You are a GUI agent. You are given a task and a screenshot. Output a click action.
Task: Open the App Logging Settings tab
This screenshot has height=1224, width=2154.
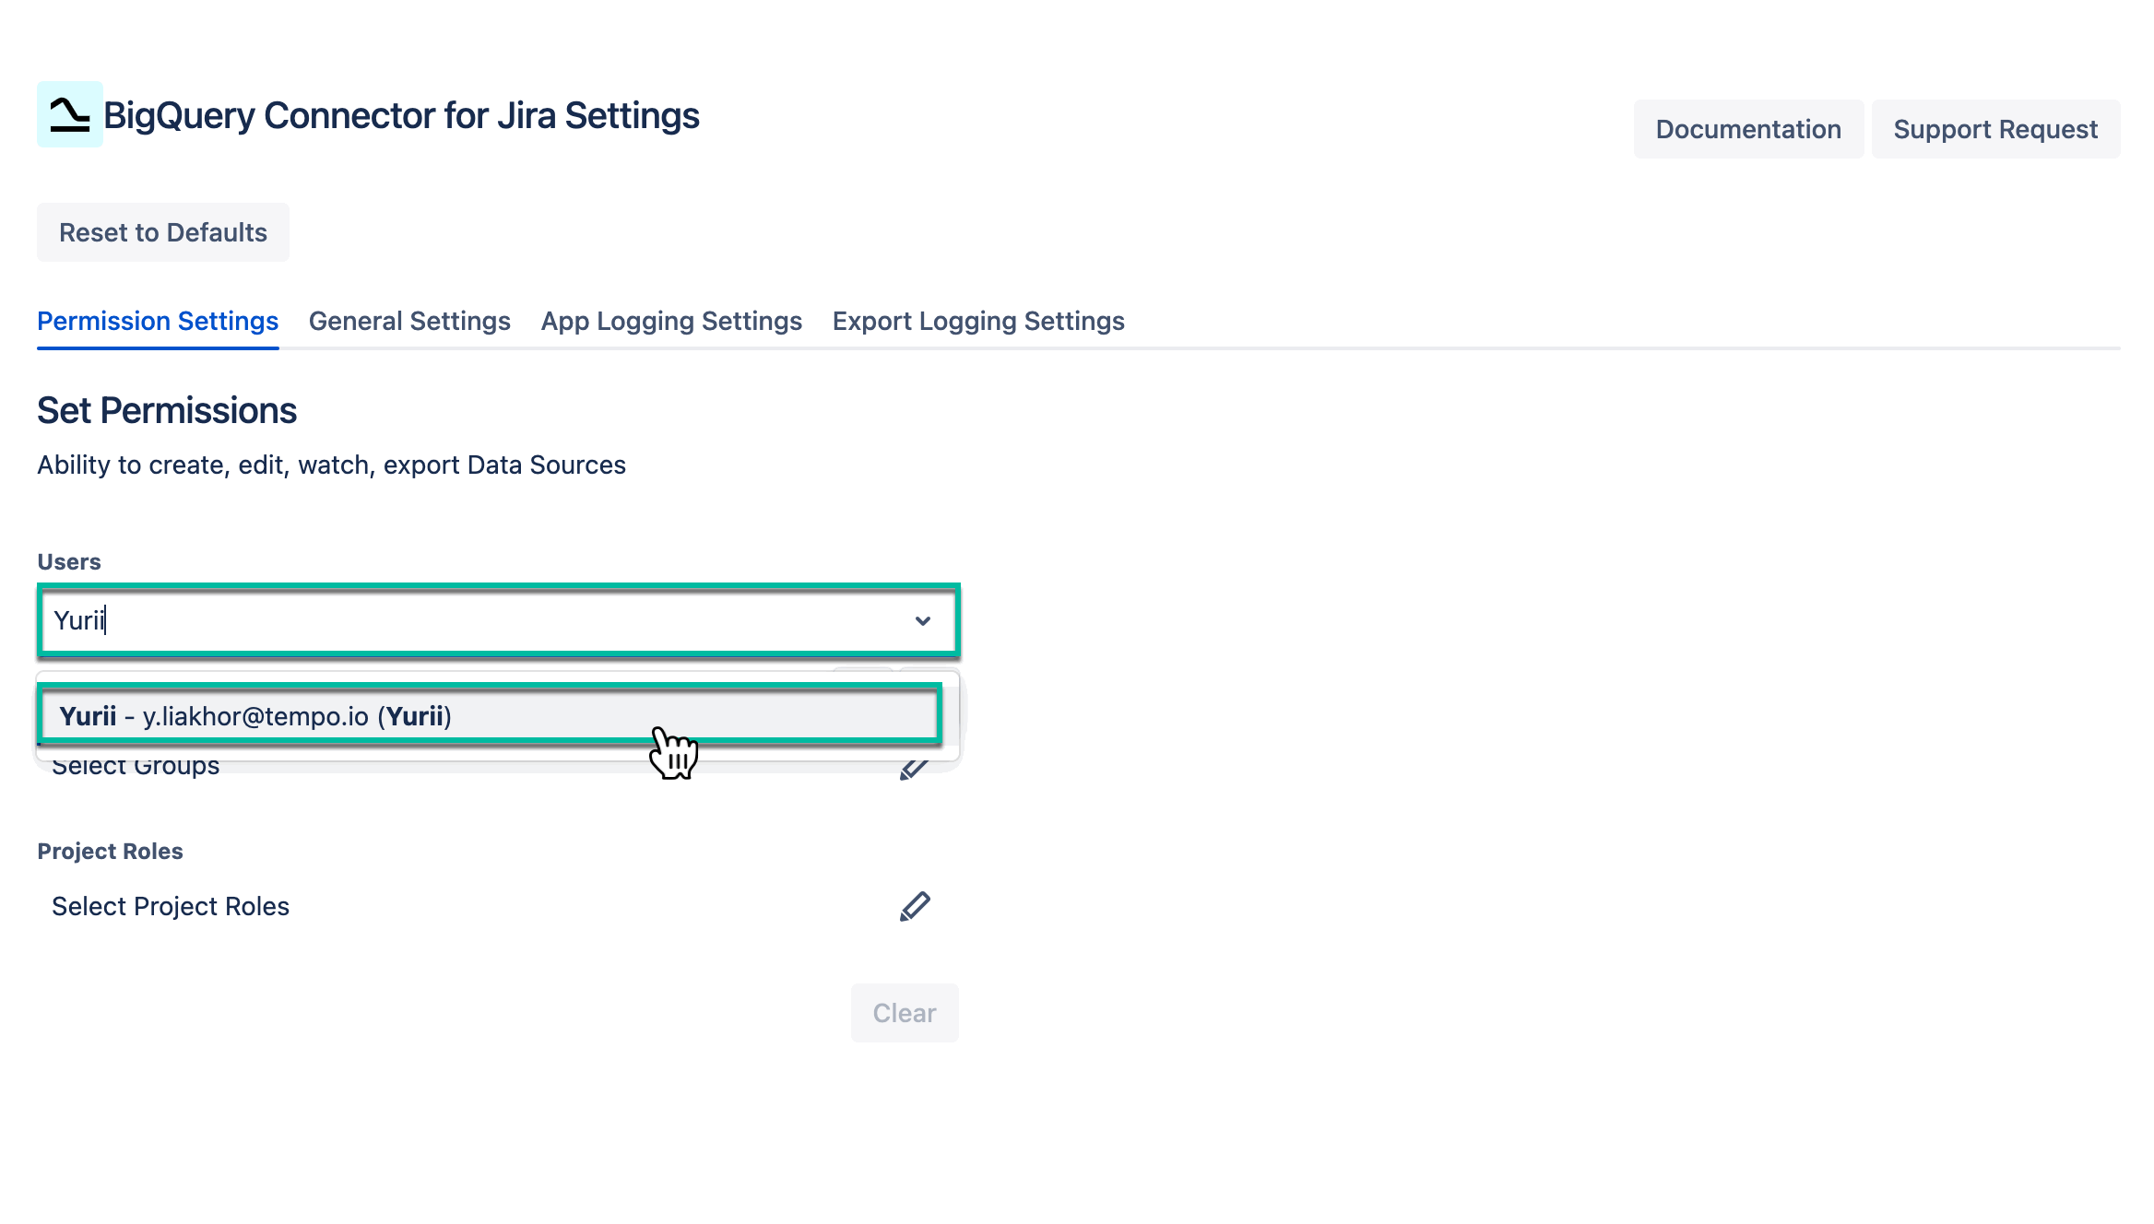pyautogui.click(x=670, y=321)
